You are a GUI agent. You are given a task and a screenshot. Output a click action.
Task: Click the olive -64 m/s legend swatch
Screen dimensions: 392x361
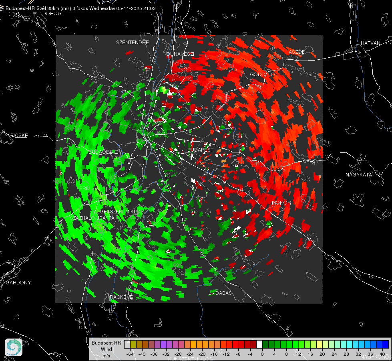click(x=133, y=344)
